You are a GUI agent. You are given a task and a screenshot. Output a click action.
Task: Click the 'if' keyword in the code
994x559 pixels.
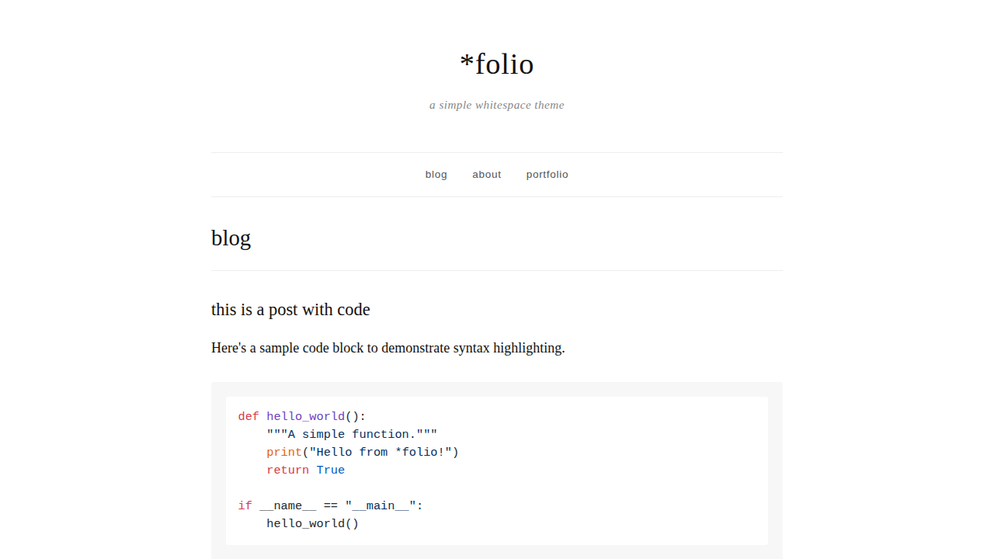[245, 506]
